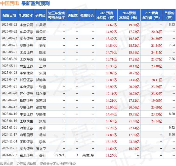This screenshot has width=176, height=166.
Task: Click date 2025-04-17
Action: [9, 107]
